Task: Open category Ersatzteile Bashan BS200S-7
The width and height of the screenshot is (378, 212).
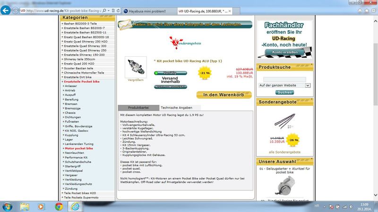Action: click(84, 28)
